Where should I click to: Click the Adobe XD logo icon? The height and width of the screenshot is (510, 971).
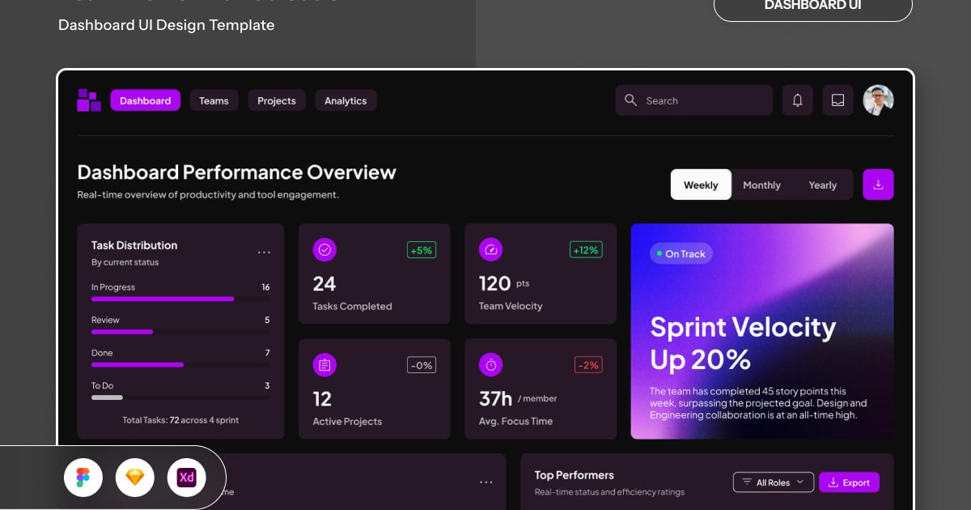click(186, 478)
